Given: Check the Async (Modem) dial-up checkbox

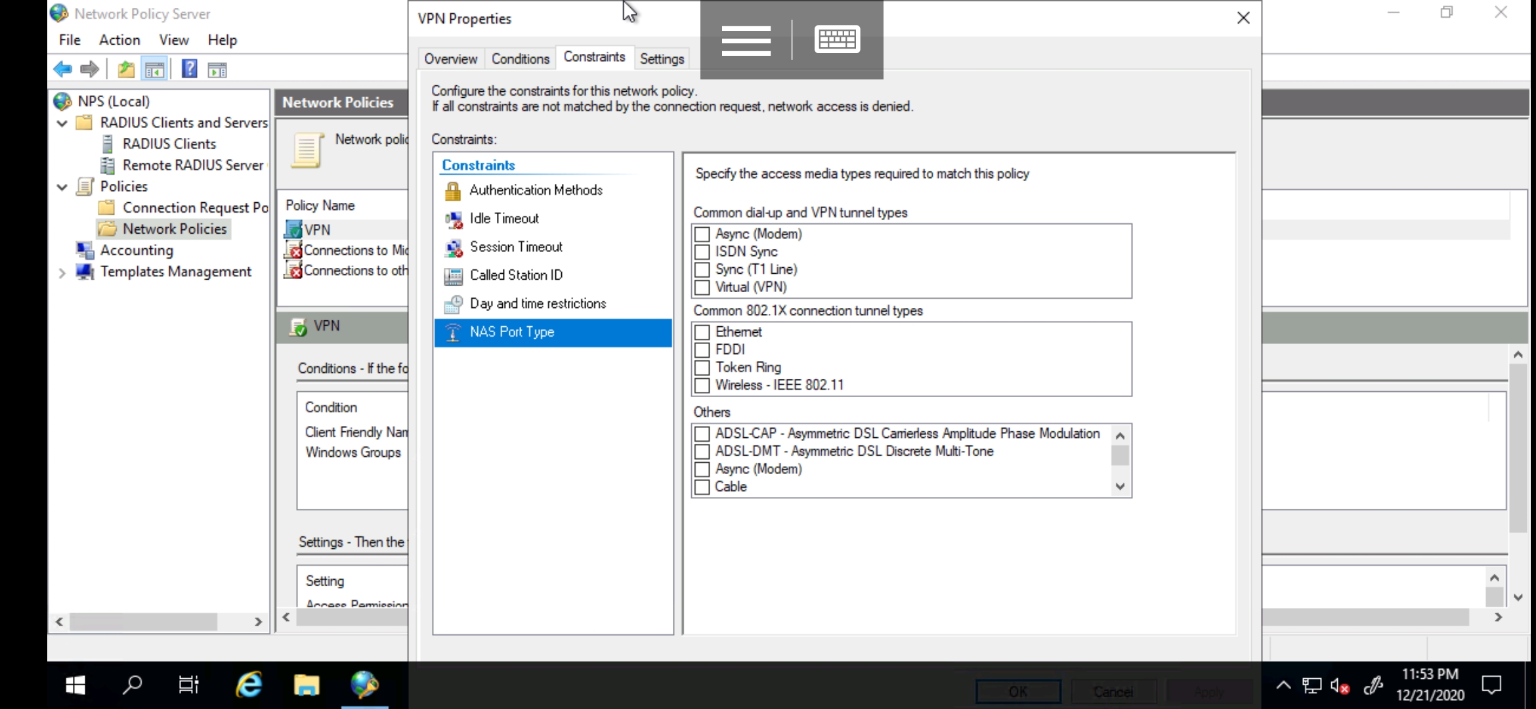Looking at the screenshot, I should [x=702, y=234].
